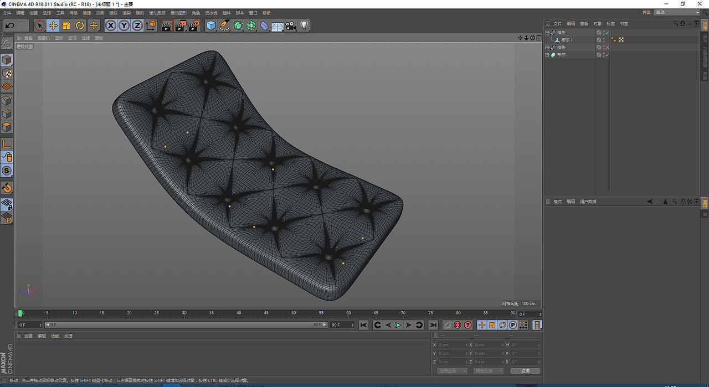Open Render Settings gear clapperboard icon
709x387 pixels.
coord(194,25)
